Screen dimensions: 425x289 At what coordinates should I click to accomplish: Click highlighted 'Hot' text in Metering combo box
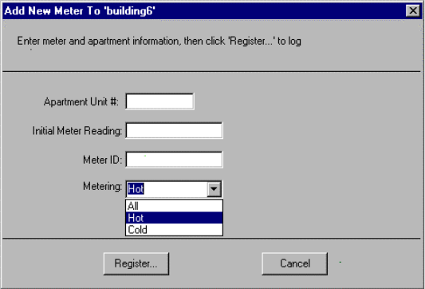[136, 188]
